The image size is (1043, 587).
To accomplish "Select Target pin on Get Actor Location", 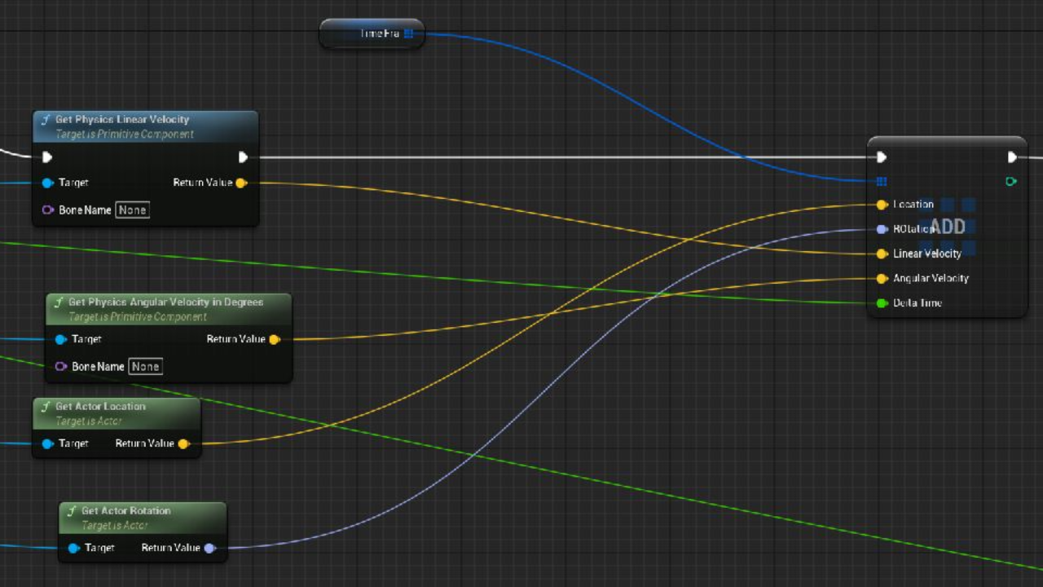I will point(47,444).
